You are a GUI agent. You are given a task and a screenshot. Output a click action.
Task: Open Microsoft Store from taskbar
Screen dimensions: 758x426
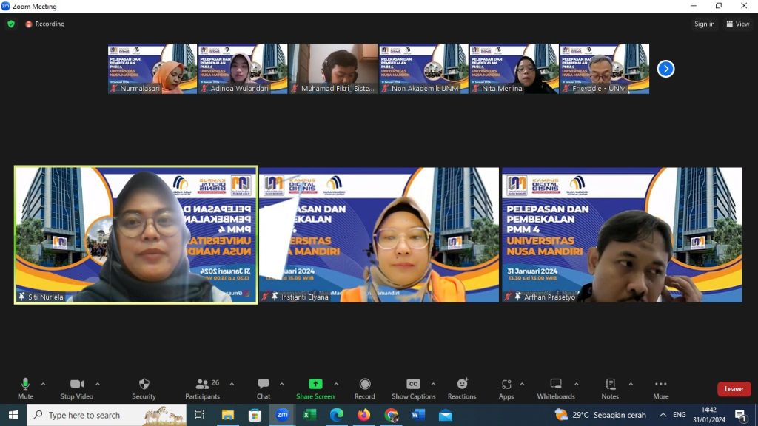[255, 415]
